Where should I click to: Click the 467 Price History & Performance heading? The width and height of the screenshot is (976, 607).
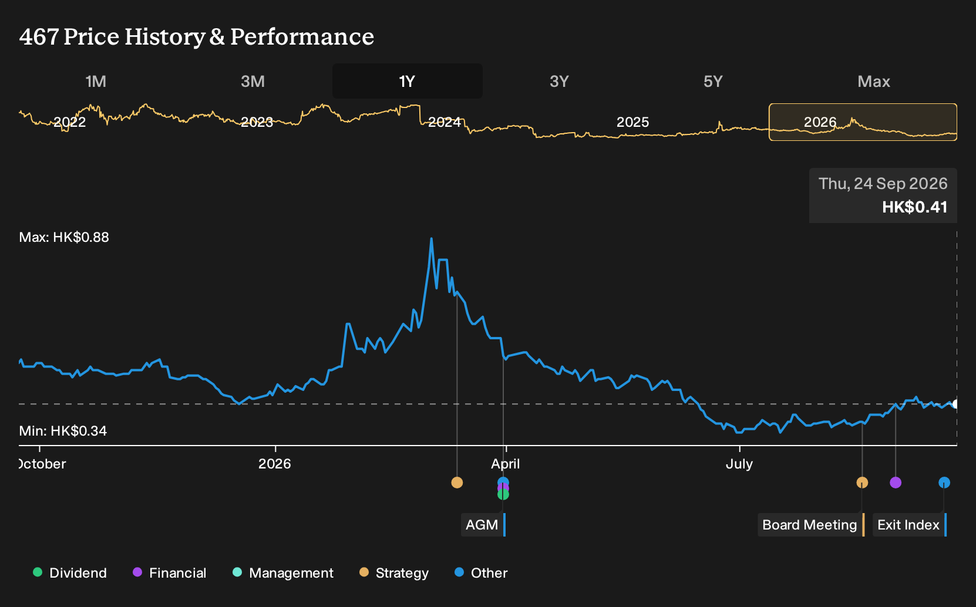197,37
